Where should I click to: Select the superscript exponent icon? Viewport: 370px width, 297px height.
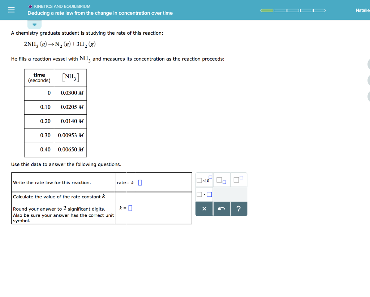[x=239, y=180]
